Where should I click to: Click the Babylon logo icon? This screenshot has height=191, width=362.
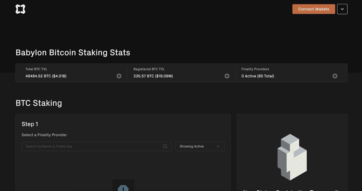[x=20, y=9]
